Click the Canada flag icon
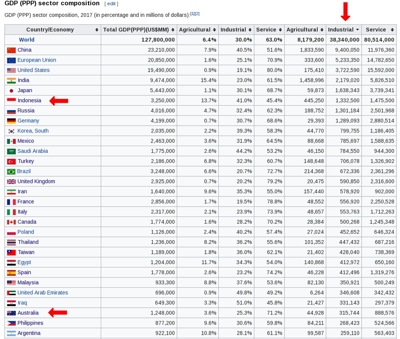 (11, 222)
